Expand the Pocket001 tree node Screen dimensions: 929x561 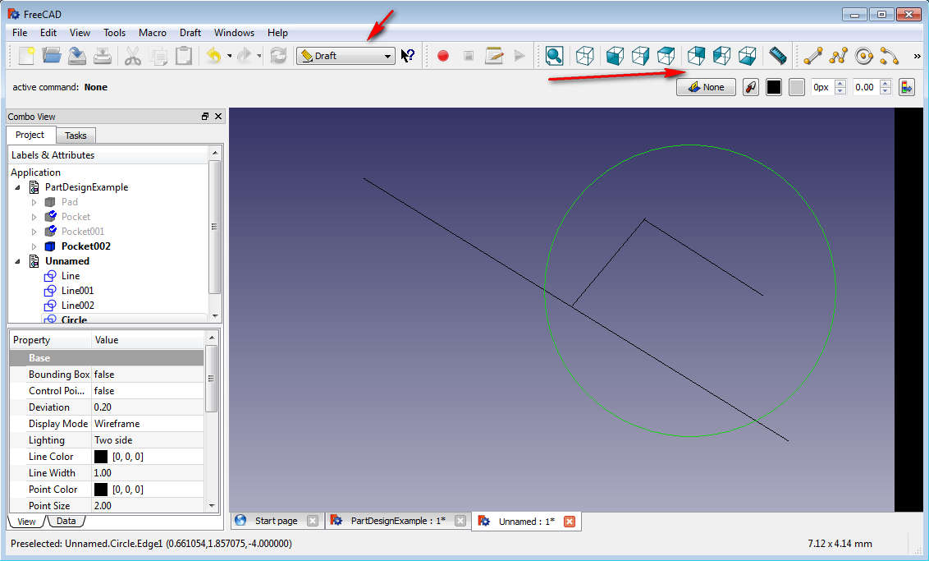click(34, 232)
